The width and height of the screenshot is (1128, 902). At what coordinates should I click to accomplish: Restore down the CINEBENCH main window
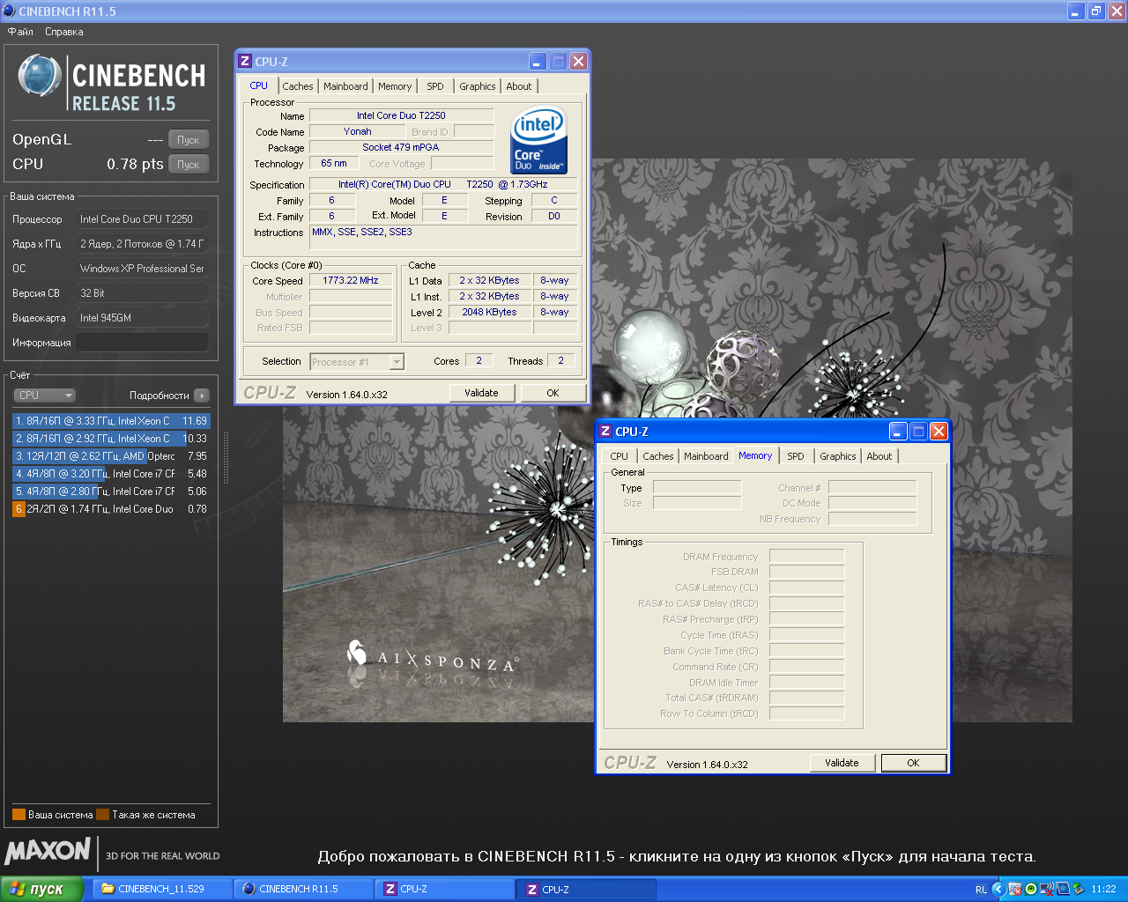click(x=1095, y=11)
